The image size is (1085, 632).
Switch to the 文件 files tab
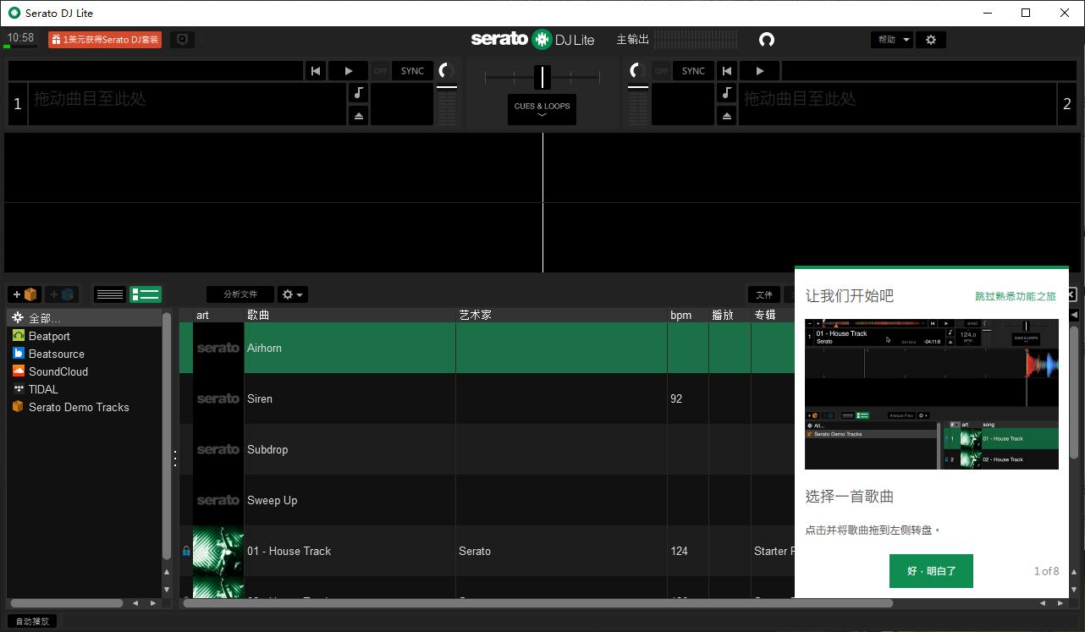[x=764, y=294]
